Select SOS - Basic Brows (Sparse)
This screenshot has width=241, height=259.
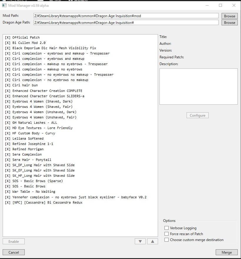click(x=34, y=181)
